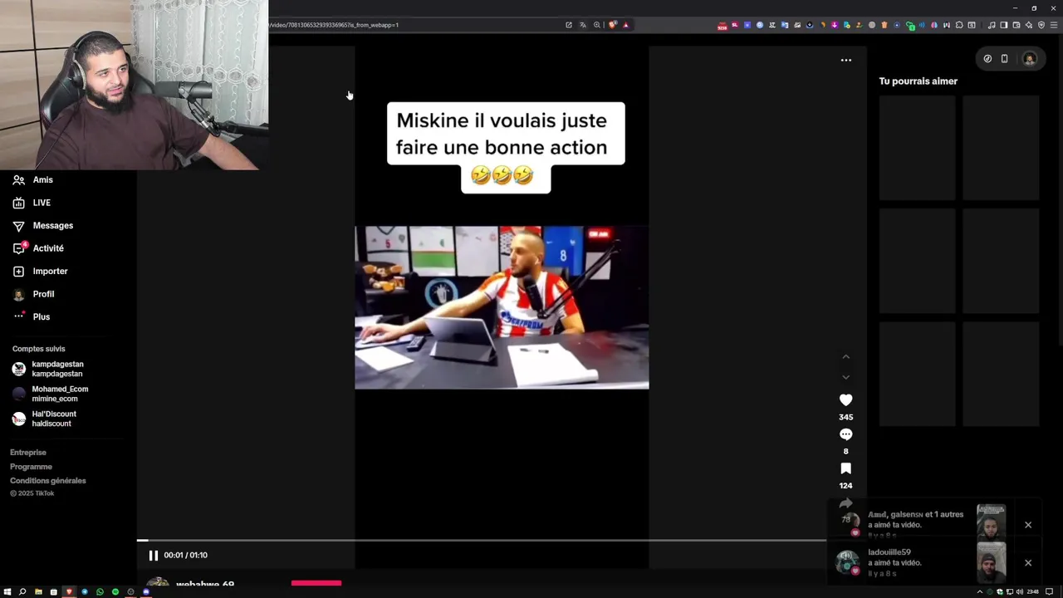Open Windows taskbar search

pyautogui.click(x=22, y=591)
